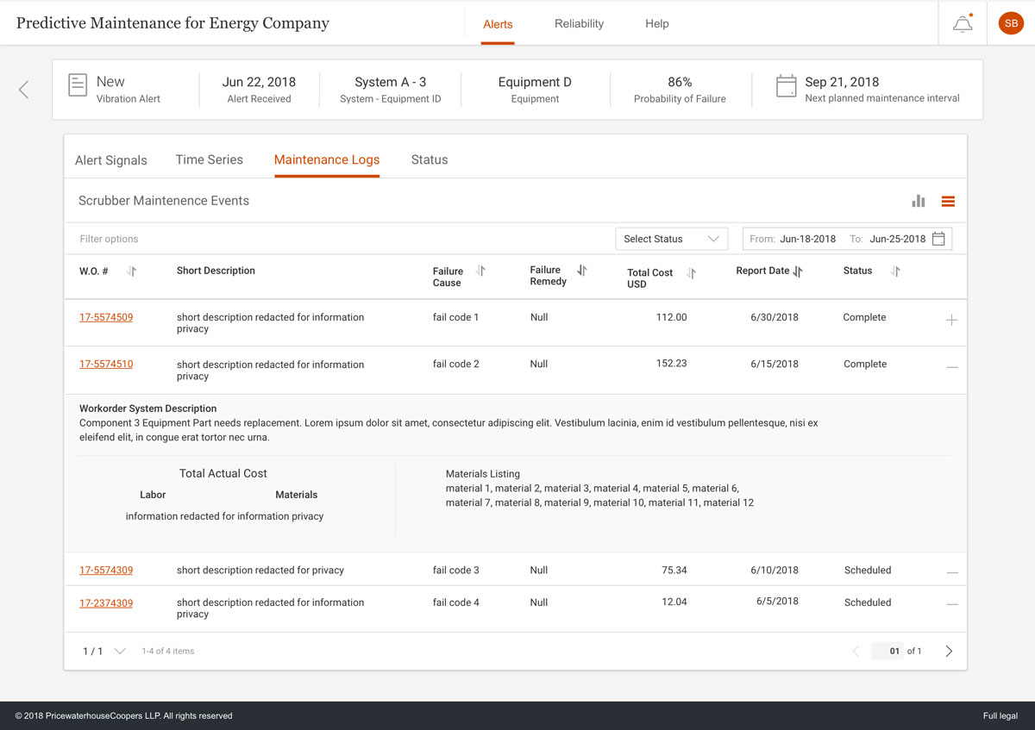This screenshot has height=730, width=1035.
Task: Click the Equipment D value
Action: tap(535, 82)
